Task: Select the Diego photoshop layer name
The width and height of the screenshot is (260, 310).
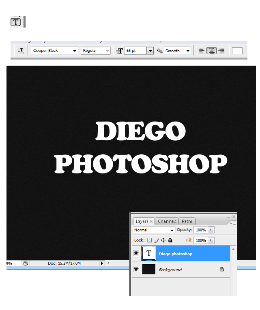Action: tap(176, 254)
